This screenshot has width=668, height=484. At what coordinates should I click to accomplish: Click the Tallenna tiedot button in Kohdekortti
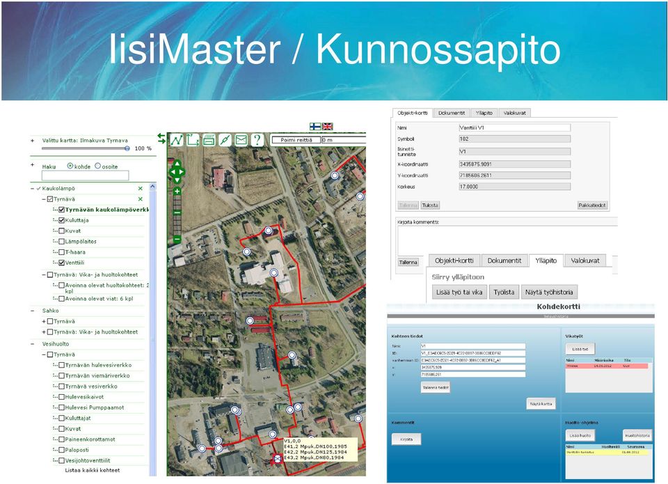pos(436,388)
